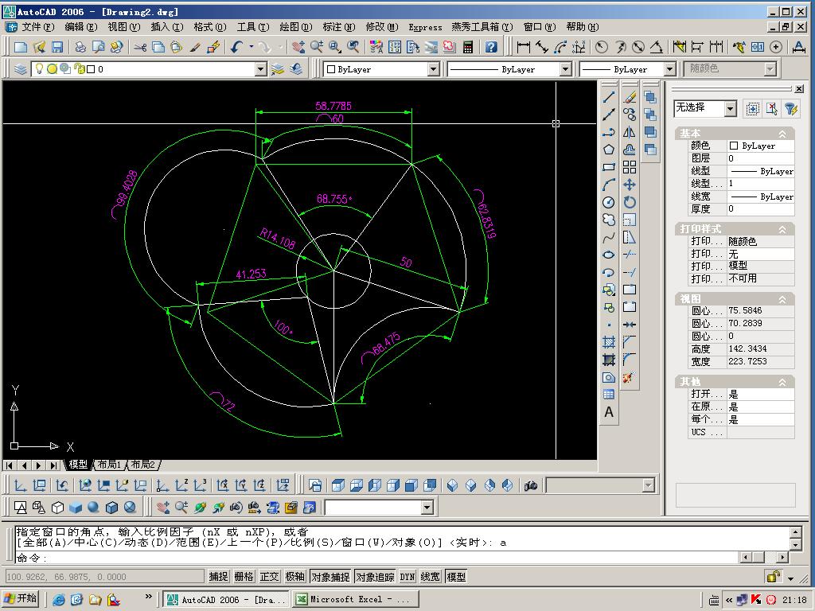The image size is (815, 611).
Task: Select the Line draw tool
Action: pyautogui.click(x=609, y=97)
